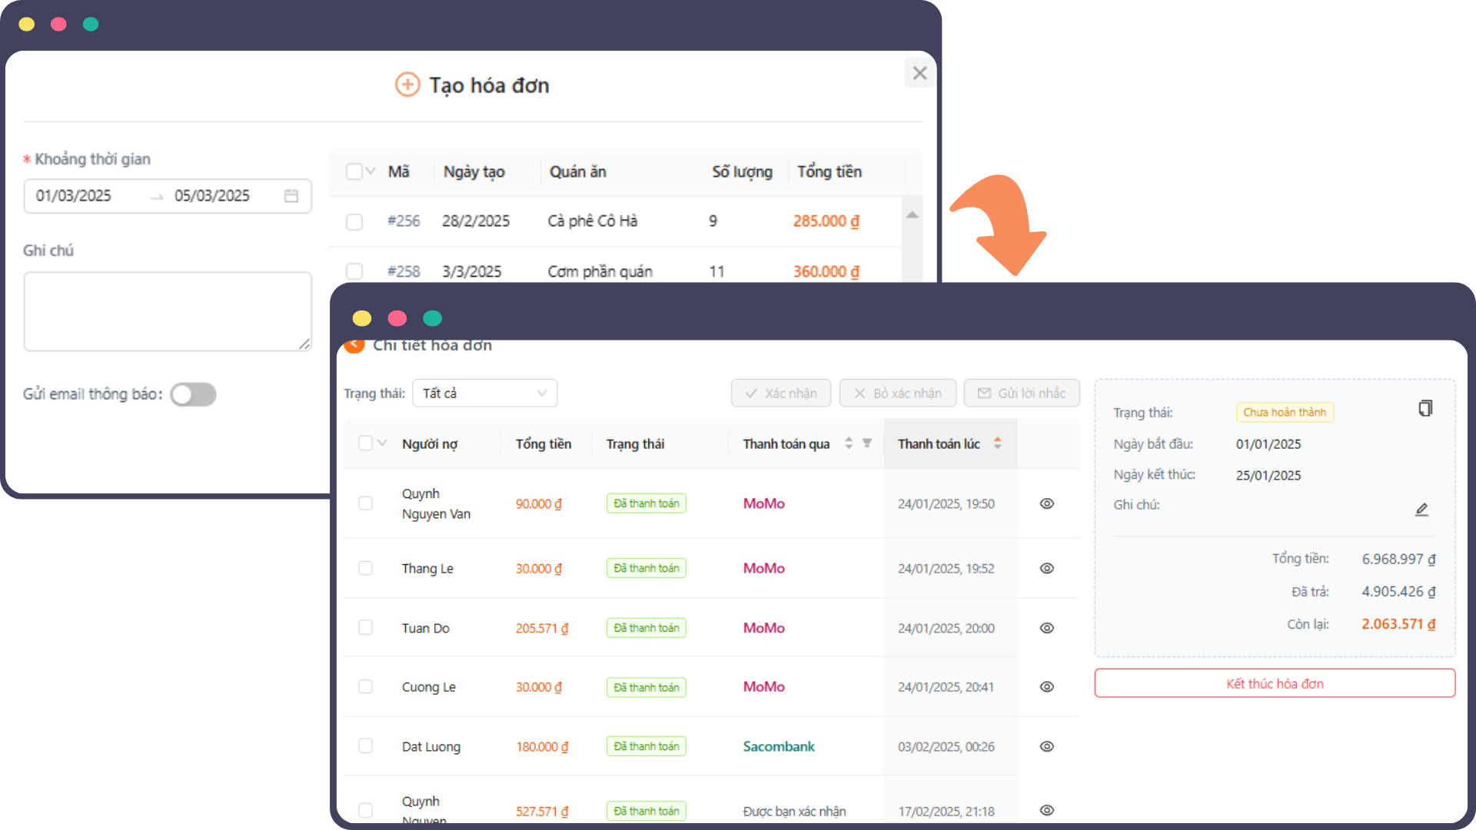
Task: Click the start date 01/03/2025 field
Action: click(x=74, y=196)
